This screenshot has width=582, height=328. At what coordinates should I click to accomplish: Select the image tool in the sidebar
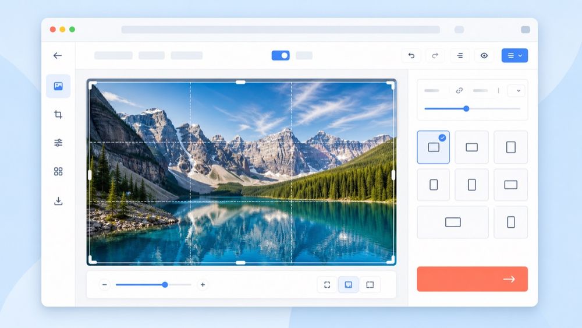tap(58, 86)
